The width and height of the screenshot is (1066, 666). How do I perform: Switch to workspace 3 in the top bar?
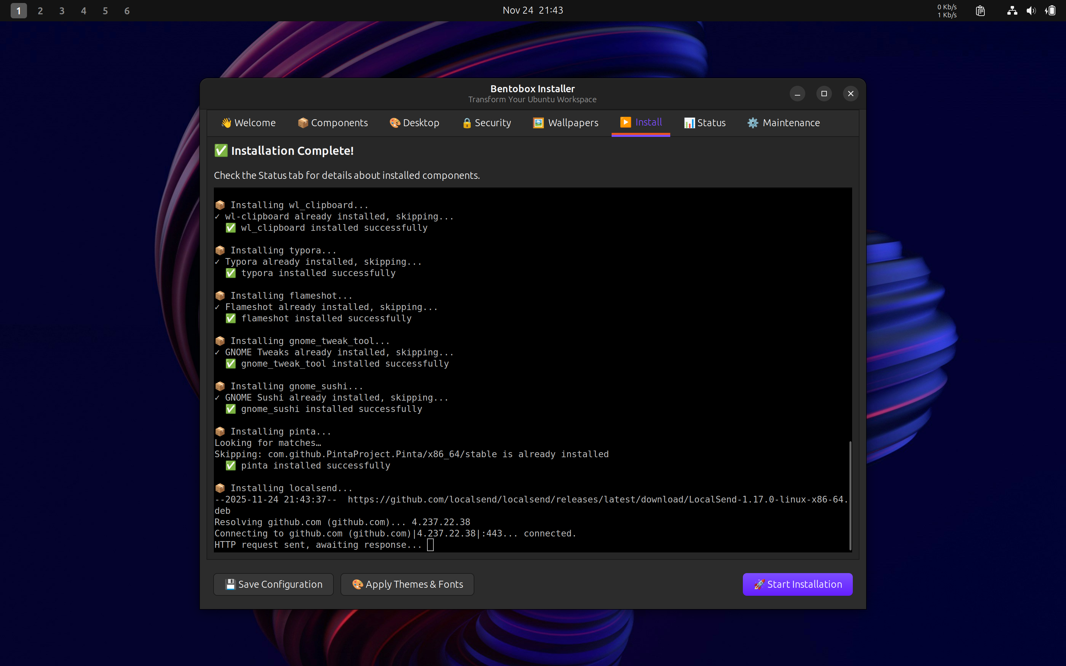[62, 10]
